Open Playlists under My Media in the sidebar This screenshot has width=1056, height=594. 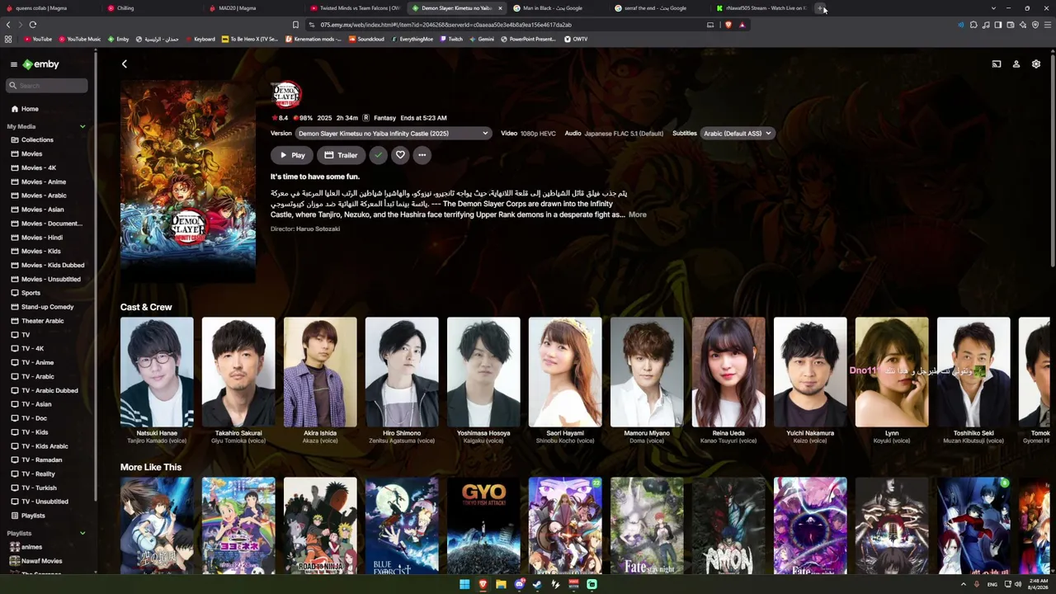coord(33,516)
